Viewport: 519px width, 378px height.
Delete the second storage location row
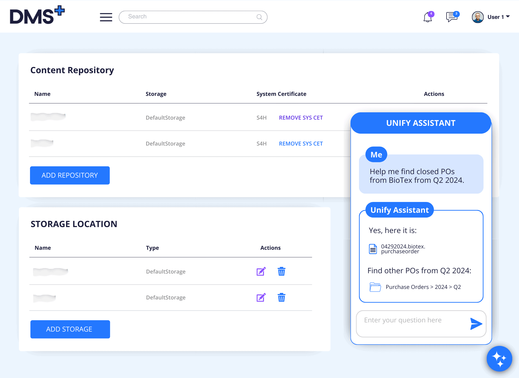[x=281, y=297]
